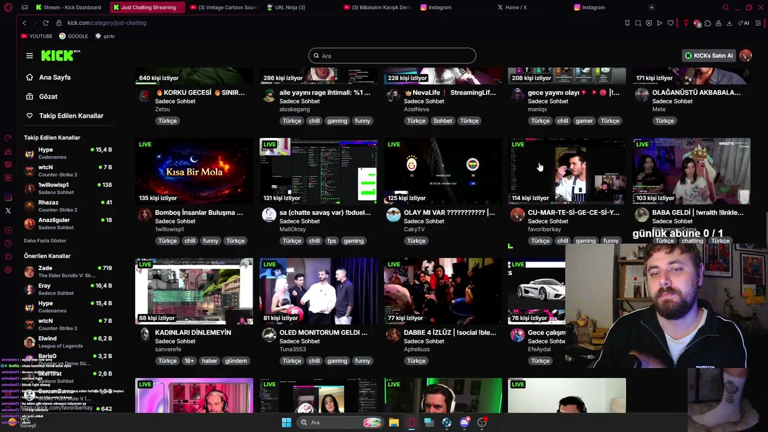The image size is (768, 432).
Task: Reload the page with the refresh icon
Action: (46, 23)
